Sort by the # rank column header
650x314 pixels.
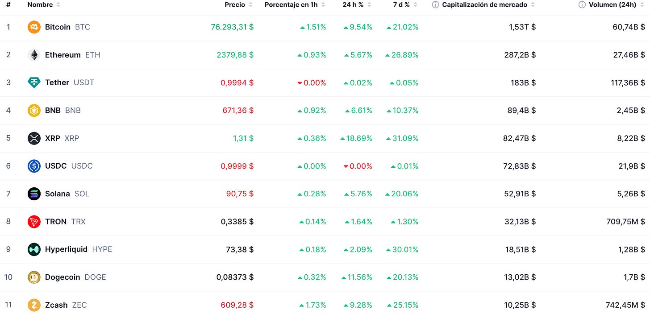(x=8, y=4)
